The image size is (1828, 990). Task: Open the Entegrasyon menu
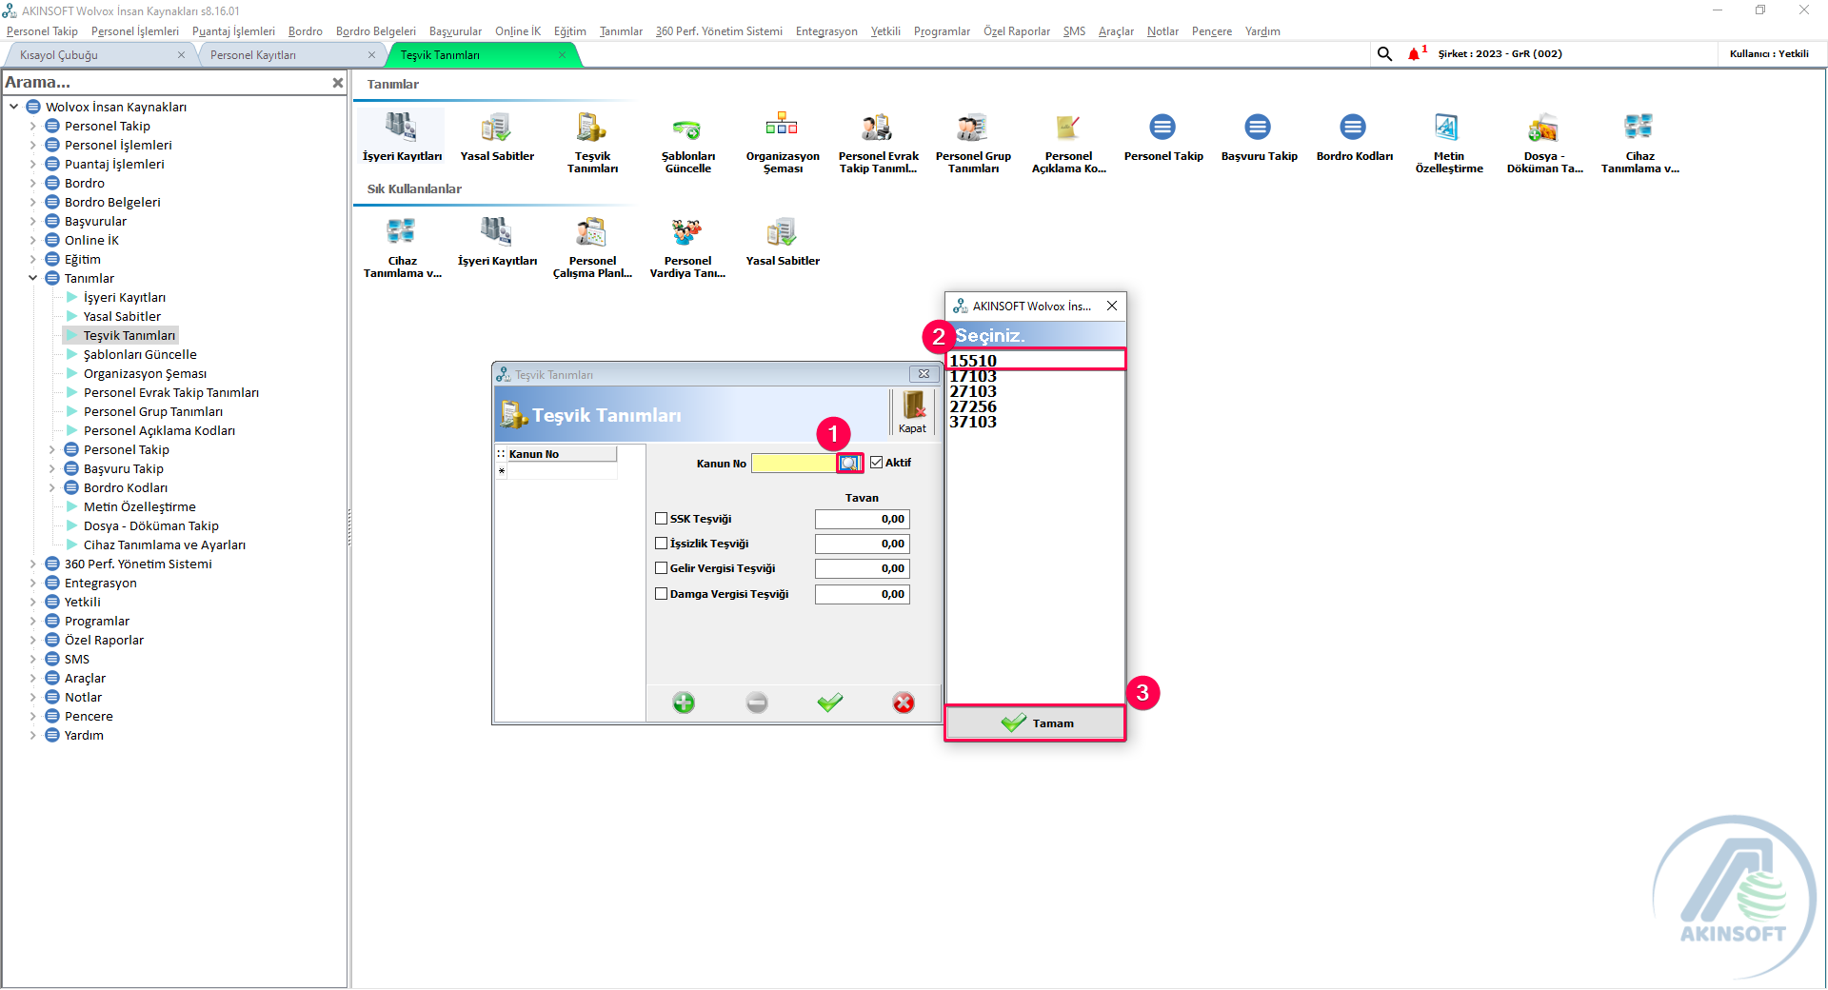click(x=826, y=31)
